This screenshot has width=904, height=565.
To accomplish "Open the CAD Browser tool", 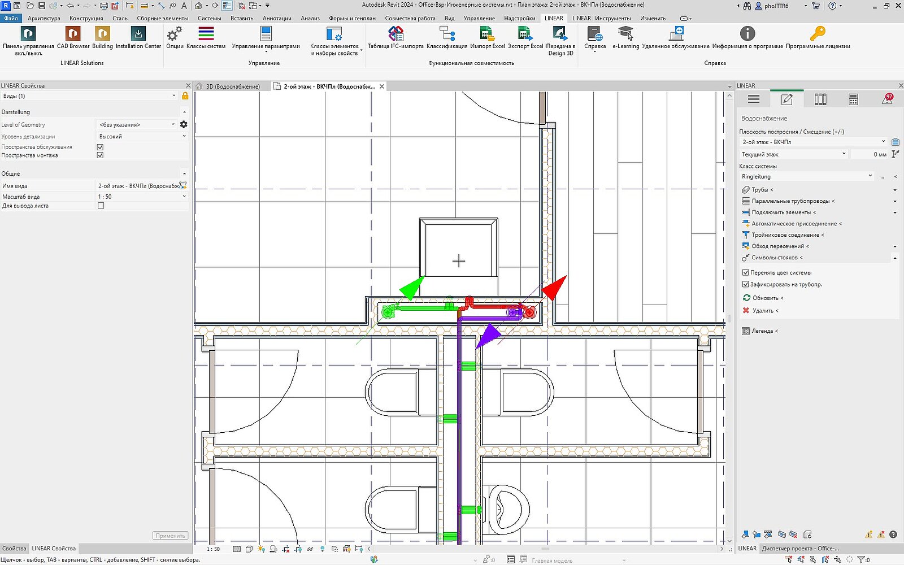I will pyautogui.click(x=73, y=34).
